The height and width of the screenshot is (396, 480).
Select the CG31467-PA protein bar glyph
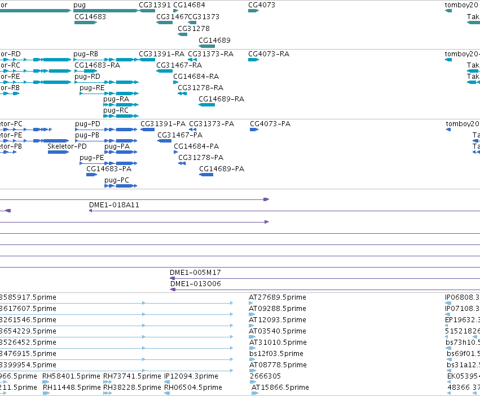[164, 141]
